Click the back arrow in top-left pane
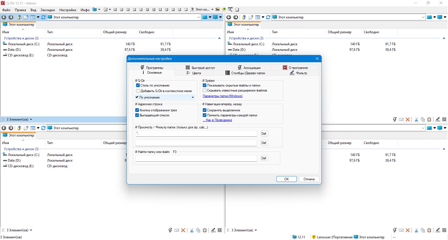 [4, 17]
